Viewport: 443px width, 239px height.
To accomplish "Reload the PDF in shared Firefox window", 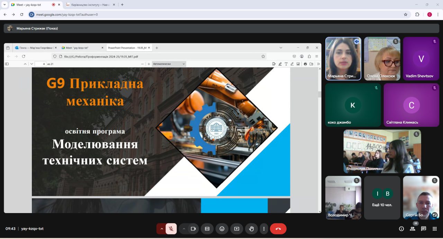I will 24,56.
